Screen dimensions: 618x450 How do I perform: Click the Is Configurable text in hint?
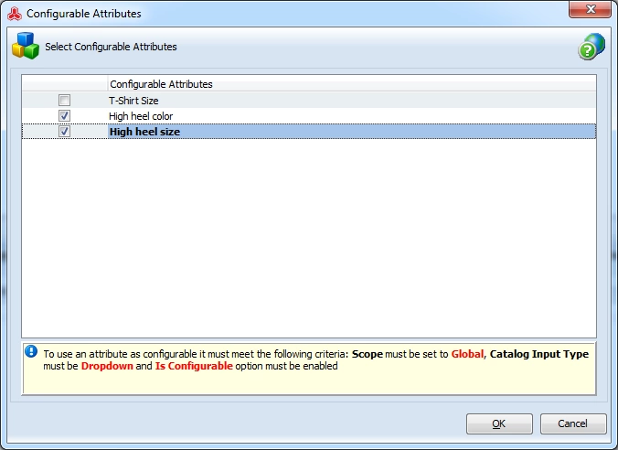click(194, 366)
